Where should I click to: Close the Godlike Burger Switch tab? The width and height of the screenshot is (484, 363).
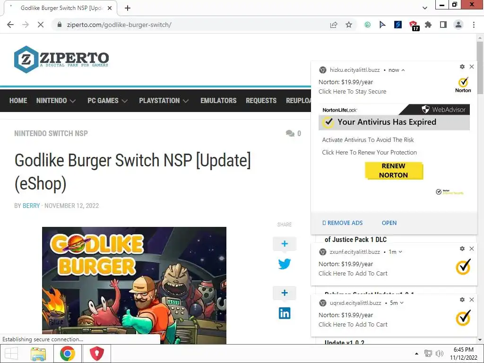[110, 8]
